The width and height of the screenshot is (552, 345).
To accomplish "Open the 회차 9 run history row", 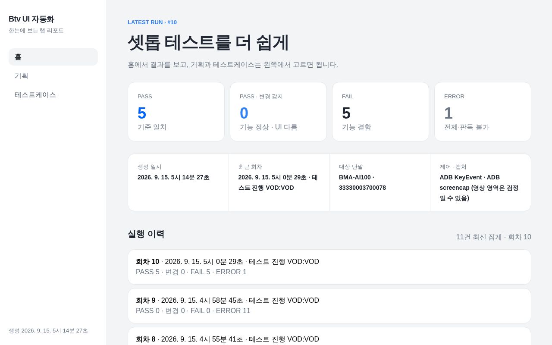I will coord(329,306).
